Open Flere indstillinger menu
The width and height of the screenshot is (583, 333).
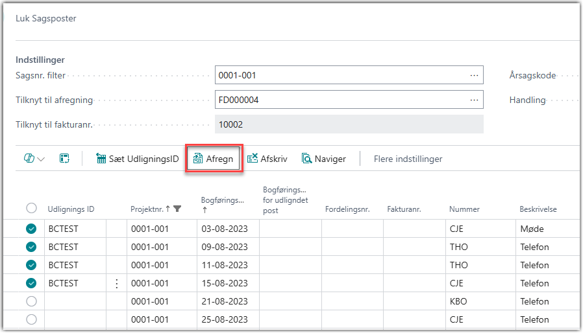pyautogui.click(x=408, y=159)
